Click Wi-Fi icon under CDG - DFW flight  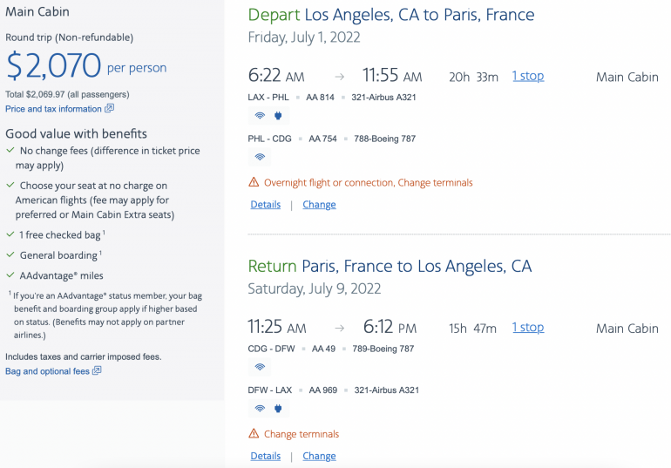point(260,367)
